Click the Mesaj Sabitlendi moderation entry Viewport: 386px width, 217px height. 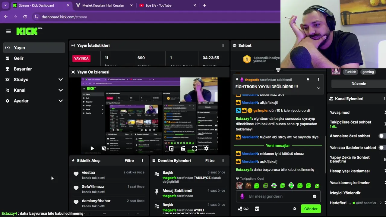pos(190,193)
